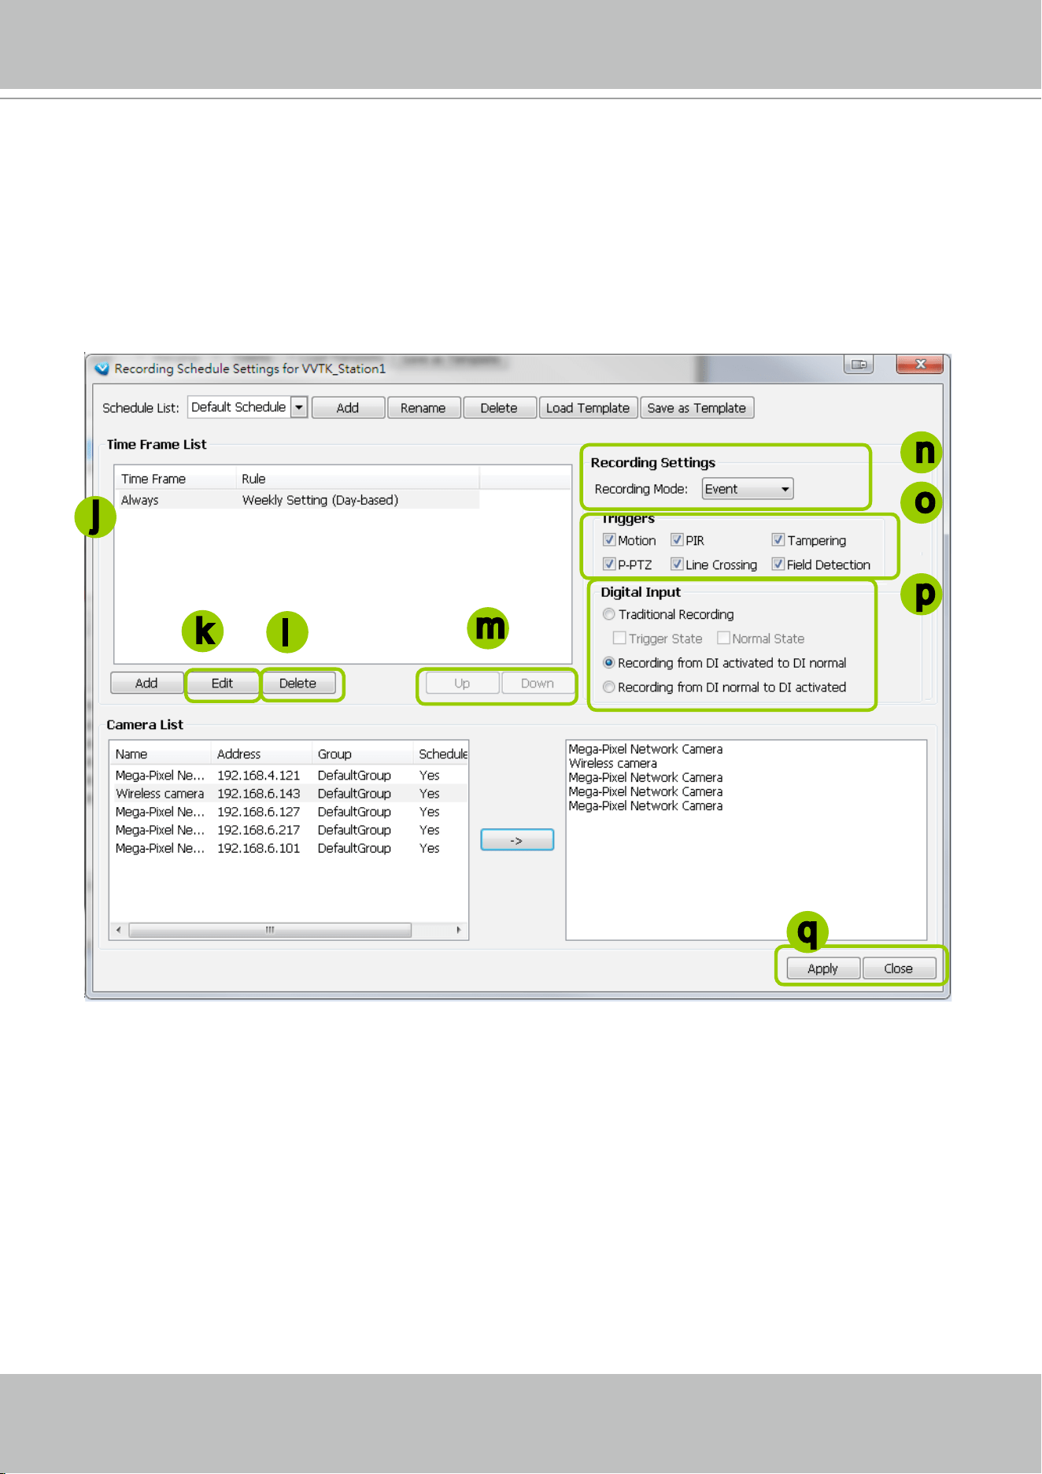This screenshot has height=1474, width=1042.
Task: Click the VIVOTEK app icon in title bar
Action: point(102,368)
